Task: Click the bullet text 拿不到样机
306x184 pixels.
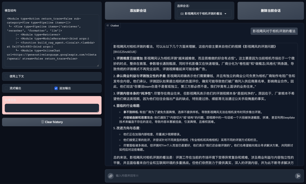Action: click(x=131, y=112)
